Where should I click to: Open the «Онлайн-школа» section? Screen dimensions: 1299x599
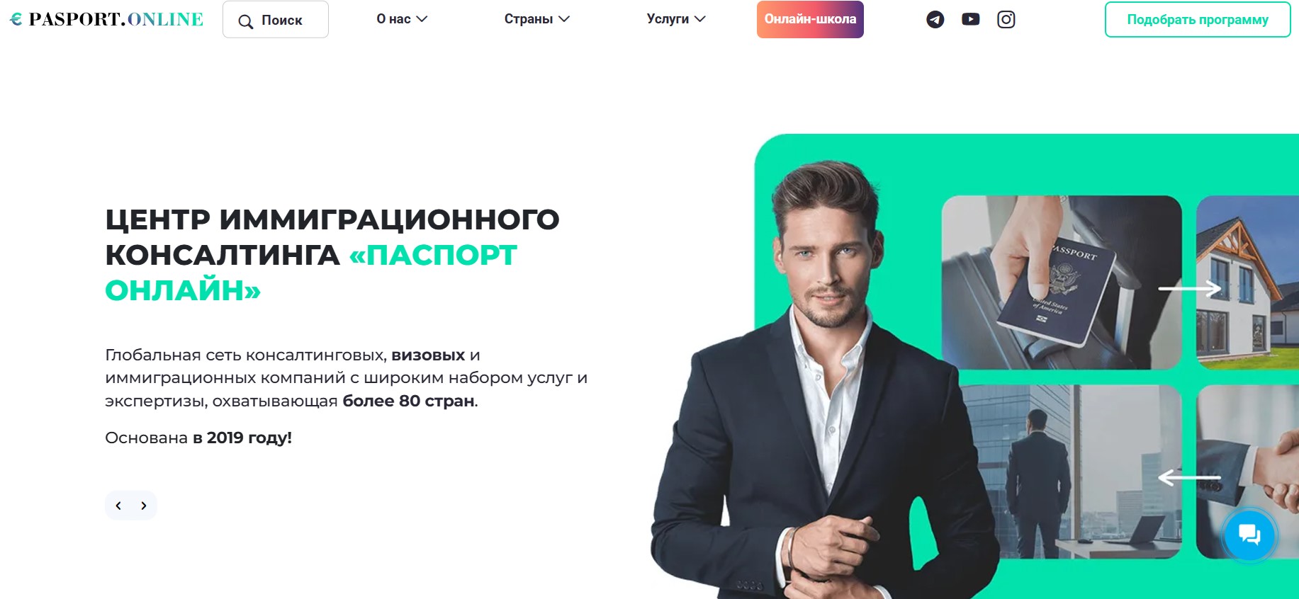coord(810,19)
